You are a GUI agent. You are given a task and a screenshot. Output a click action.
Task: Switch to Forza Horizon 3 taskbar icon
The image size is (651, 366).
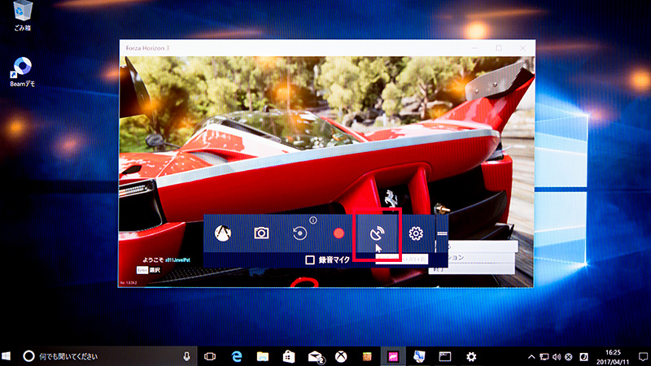393,356
